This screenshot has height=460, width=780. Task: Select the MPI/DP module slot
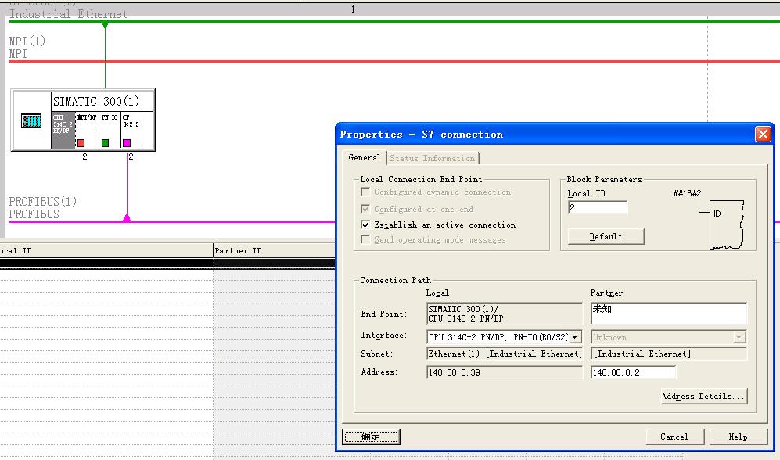point(87,131)
